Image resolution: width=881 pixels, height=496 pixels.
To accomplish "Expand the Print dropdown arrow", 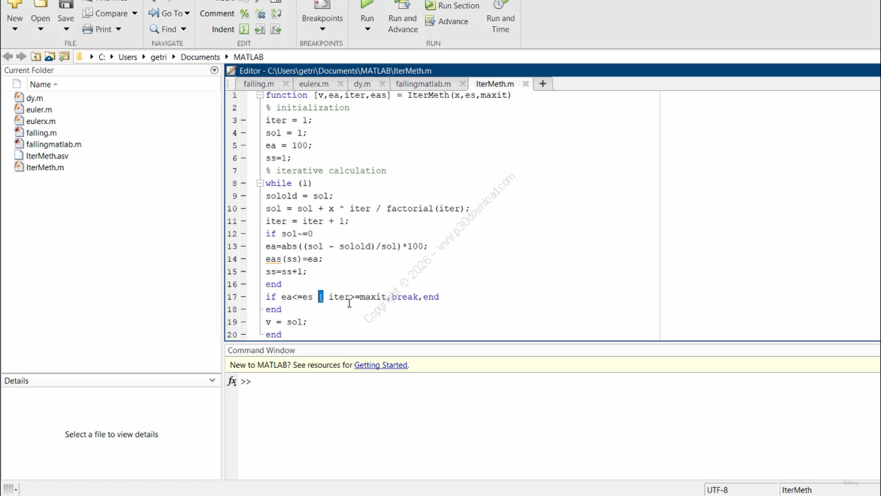I will pos(118,29).
